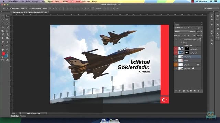This screenshot has width=220, height=123.
Task: Click the foreground red color swatch
Action: tap(4, 54)
